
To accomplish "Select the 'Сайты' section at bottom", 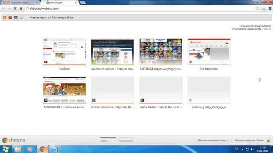I will coord(104,141).
